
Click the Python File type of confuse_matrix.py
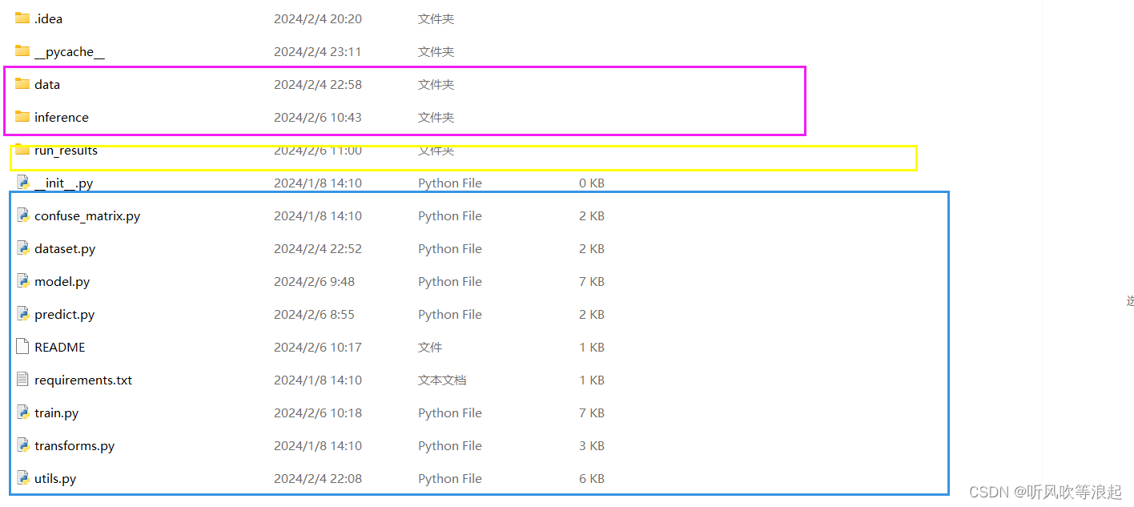pyautogui.click(x=450, y=216)
